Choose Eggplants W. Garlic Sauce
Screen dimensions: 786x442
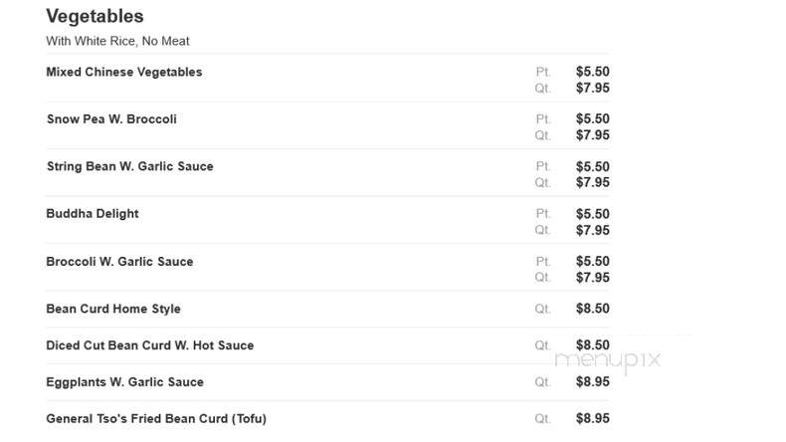pos(124,382)
